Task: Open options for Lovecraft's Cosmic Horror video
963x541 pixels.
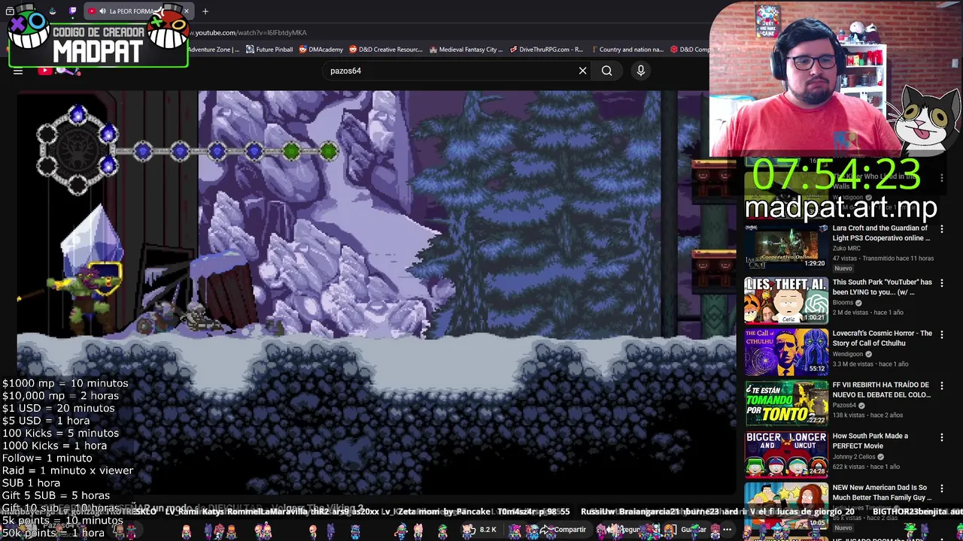Action: click(941, 334)
